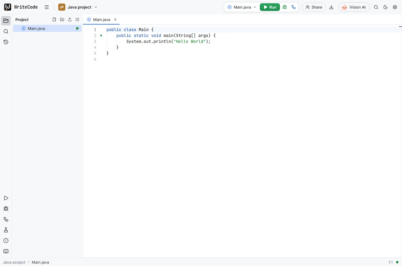Click the Main.java breadcrumb in status bar

[x=40, y=262]
